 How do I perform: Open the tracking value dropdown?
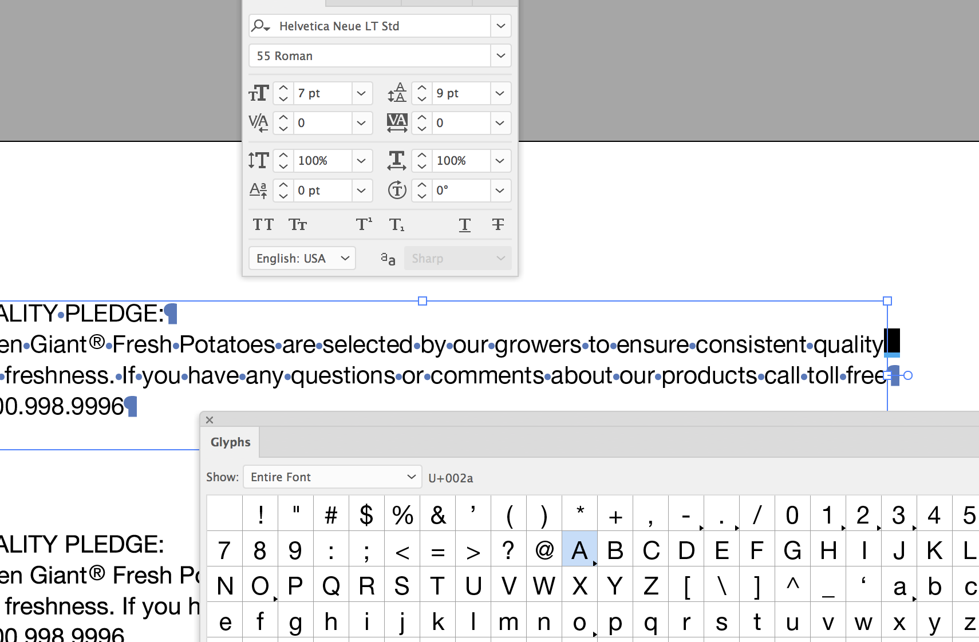click(500, 123)
